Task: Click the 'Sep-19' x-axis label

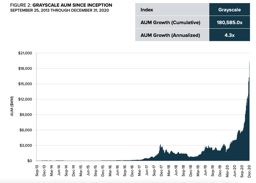Action: pyautogui.click(x=213, y=171)
